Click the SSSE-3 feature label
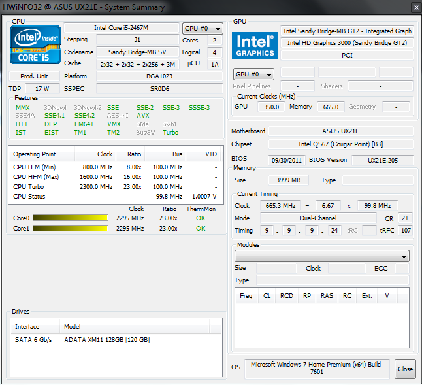Viewport: 422px width, 385px height. pyautogui.click(x=199, y=108)
